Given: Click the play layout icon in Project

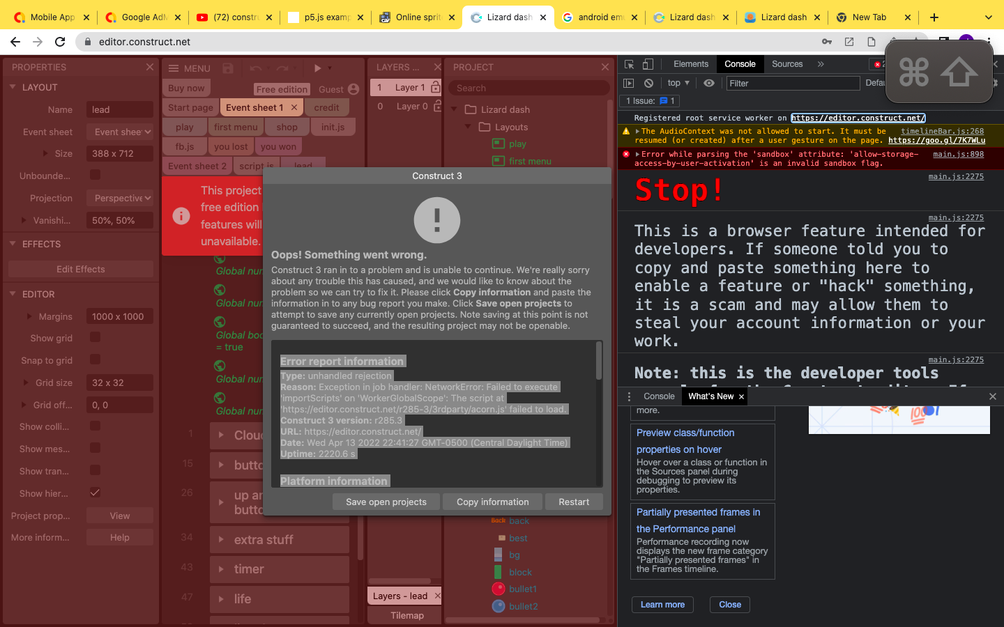Looking at the screenshot, I should (499, 144).
